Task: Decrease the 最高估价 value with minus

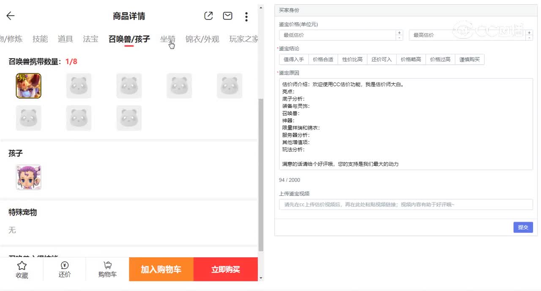Action: [529, 38]
